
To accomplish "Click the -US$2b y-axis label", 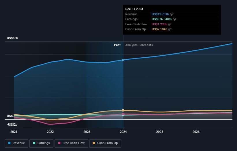I will 12,124.
